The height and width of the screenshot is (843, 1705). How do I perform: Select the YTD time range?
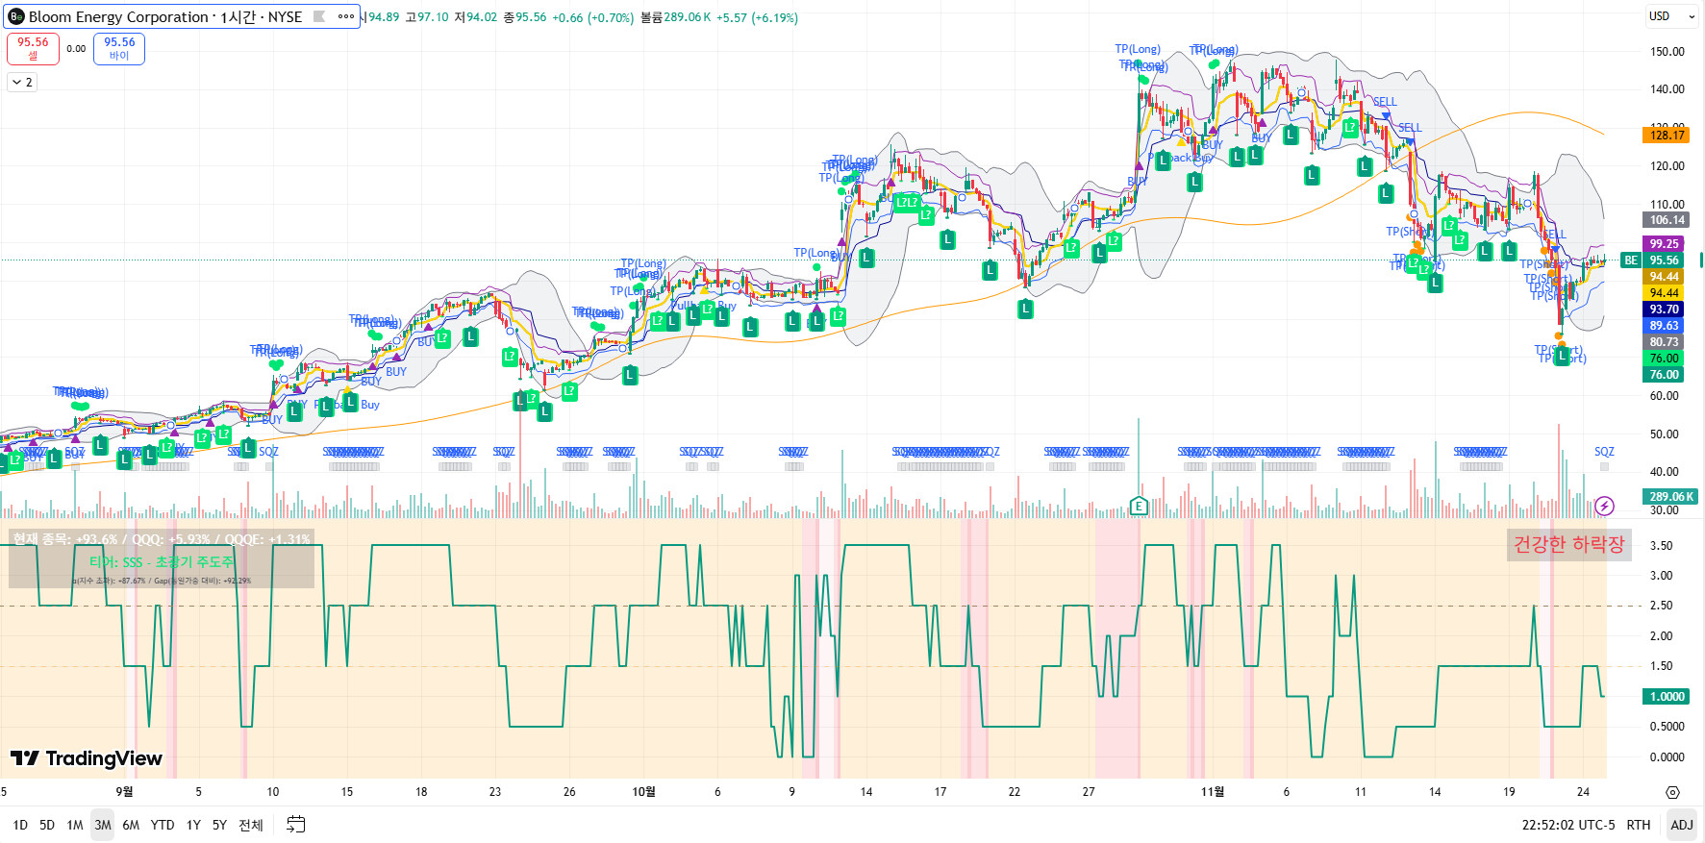click(x=163, y=825)
